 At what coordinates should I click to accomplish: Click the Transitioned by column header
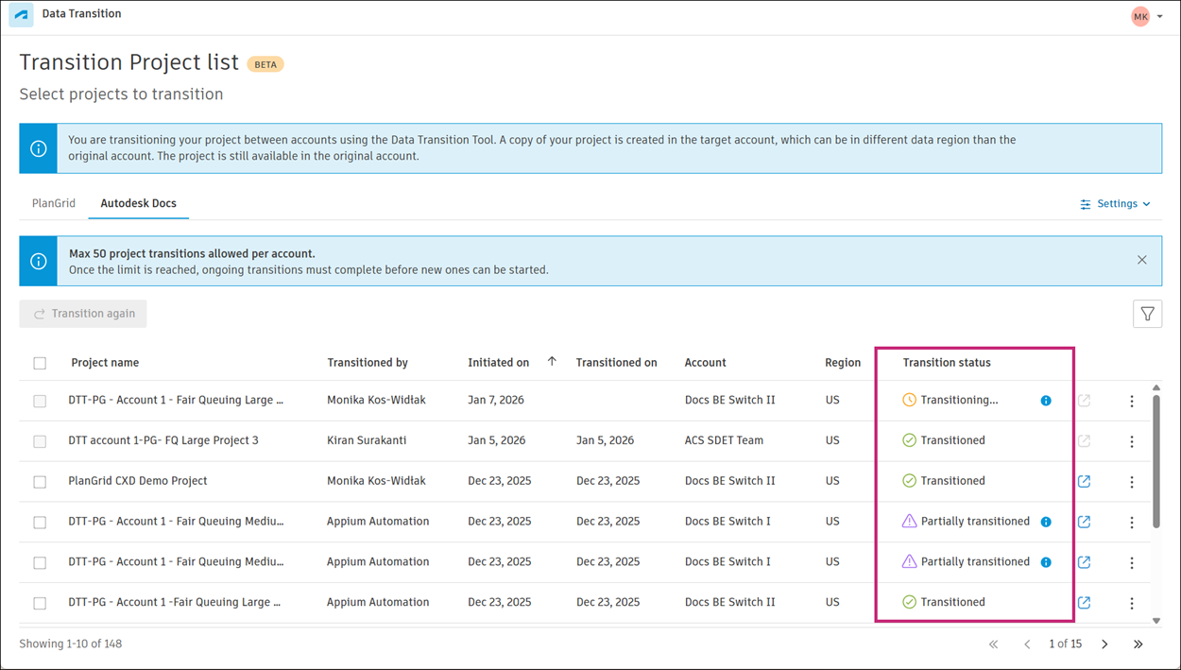tap(368, 363)
